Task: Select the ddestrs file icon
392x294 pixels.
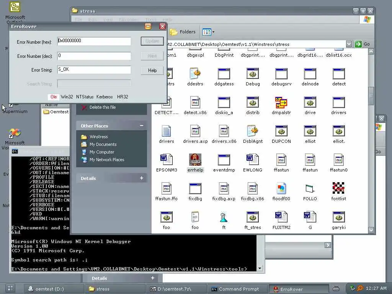Action: tap(195, 73)
